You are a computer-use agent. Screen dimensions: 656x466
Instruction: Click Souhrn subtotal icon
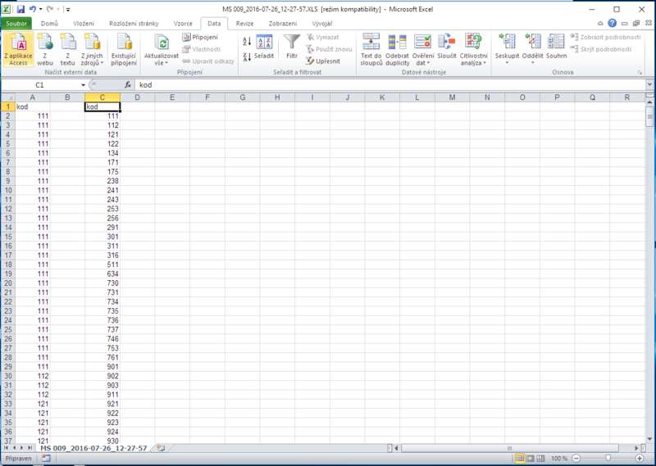click(556, 46)
